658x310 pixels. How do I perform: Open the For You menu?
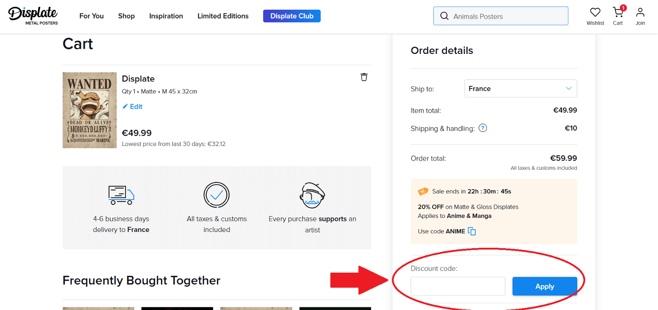92,16
